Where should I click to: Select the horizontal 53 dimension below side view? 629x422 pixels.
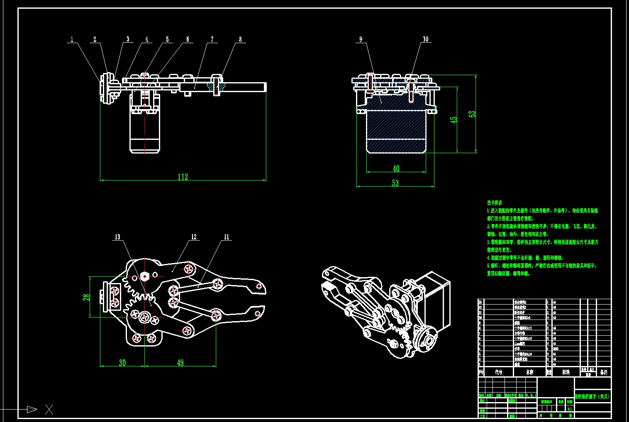pyautogui.click(x=395, y=183)
